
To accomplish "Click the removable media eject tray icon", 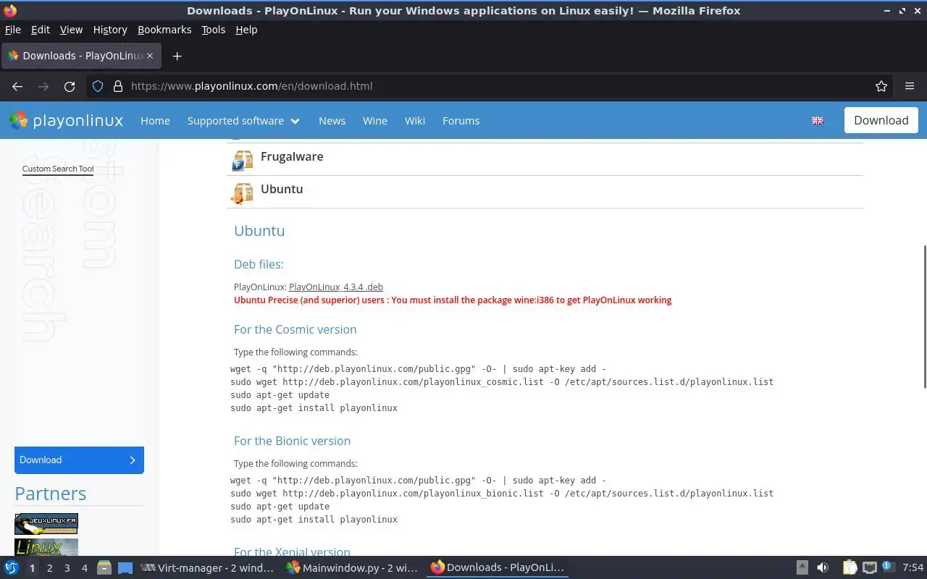I will (802, 568).
